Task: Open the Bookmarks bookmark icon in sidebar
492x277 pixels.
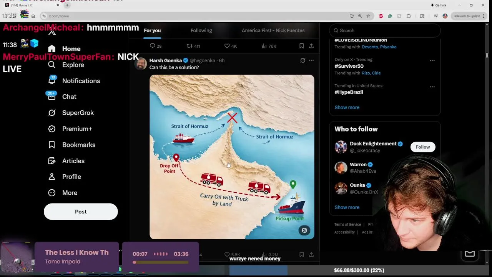Action: (x=52, y=145)
